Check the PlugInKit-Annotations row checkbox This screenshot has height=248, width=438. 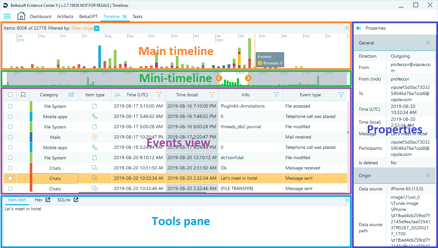(x=10, y=106)
